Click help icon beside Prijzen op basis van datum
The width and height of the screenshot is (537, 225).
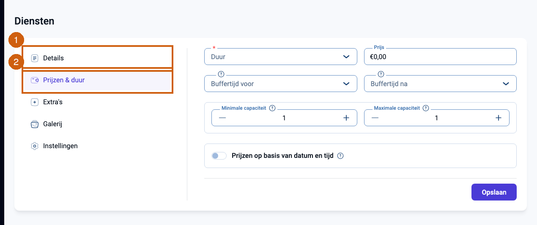(x=340, y=156)
